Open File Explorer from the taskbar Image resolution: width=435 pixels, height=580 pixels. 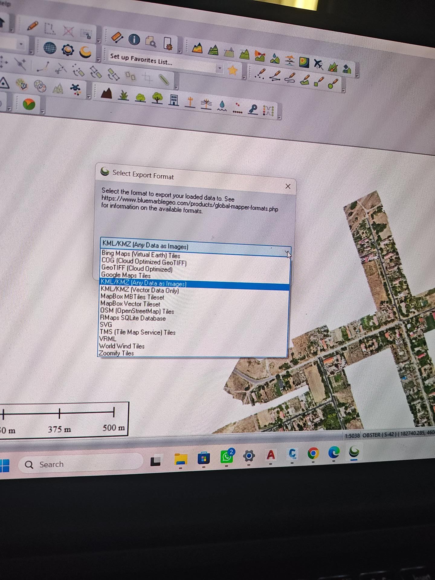[x=181, y=459]
